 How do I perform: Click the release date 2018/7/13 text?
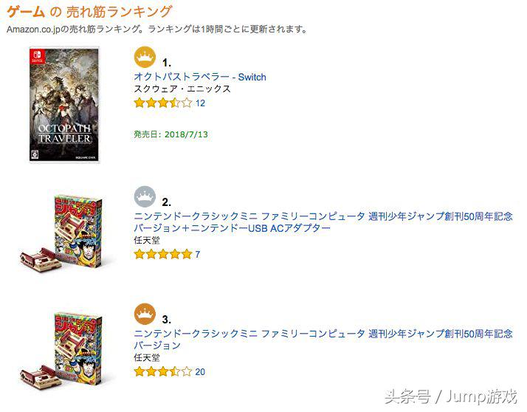click(x=170, y=135)
